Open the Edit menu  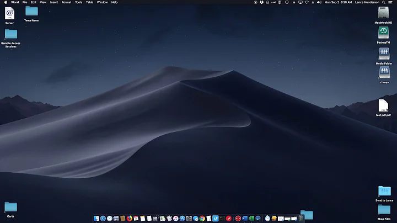34,2
